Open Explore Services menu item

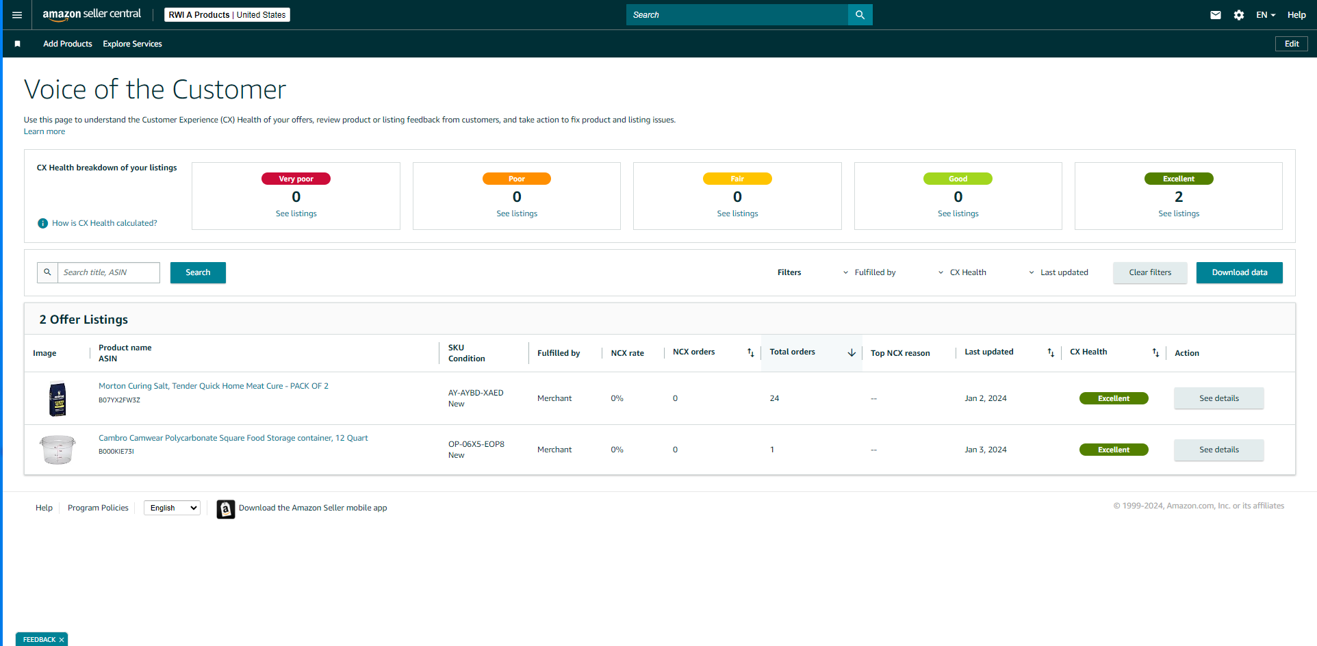(133, 44)
